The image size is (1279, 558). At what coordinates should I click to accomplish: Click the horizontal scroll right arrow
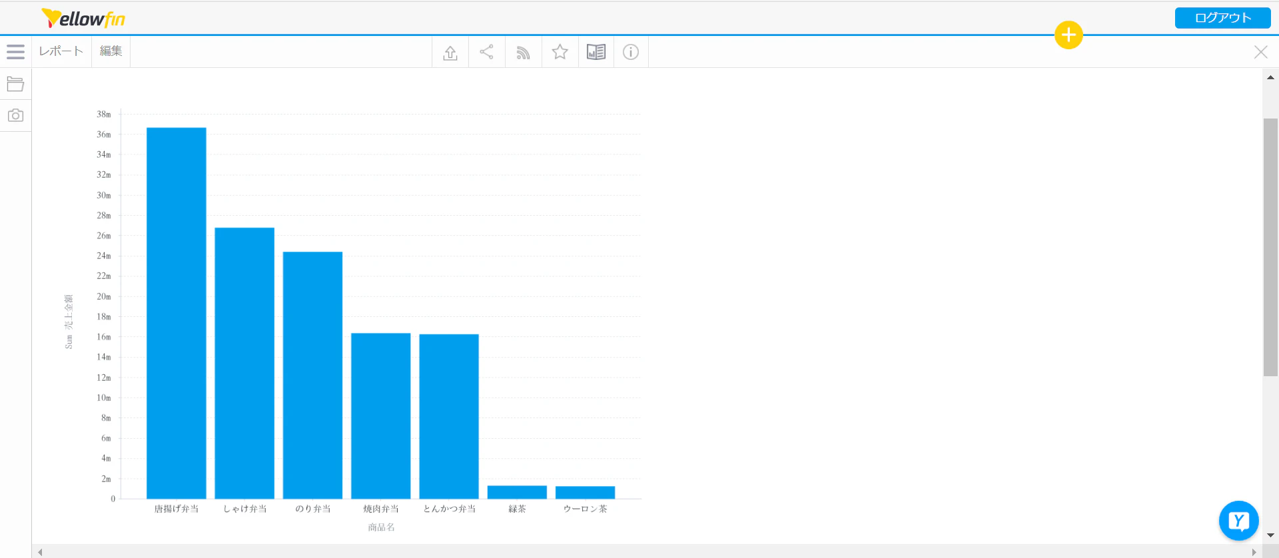[x=1254, y=552]
